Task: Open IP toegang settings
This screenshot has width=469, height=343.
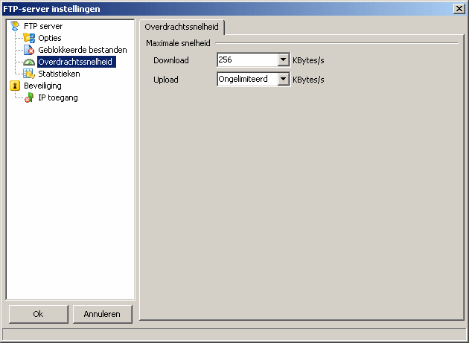Action: (x=58, y=97)
